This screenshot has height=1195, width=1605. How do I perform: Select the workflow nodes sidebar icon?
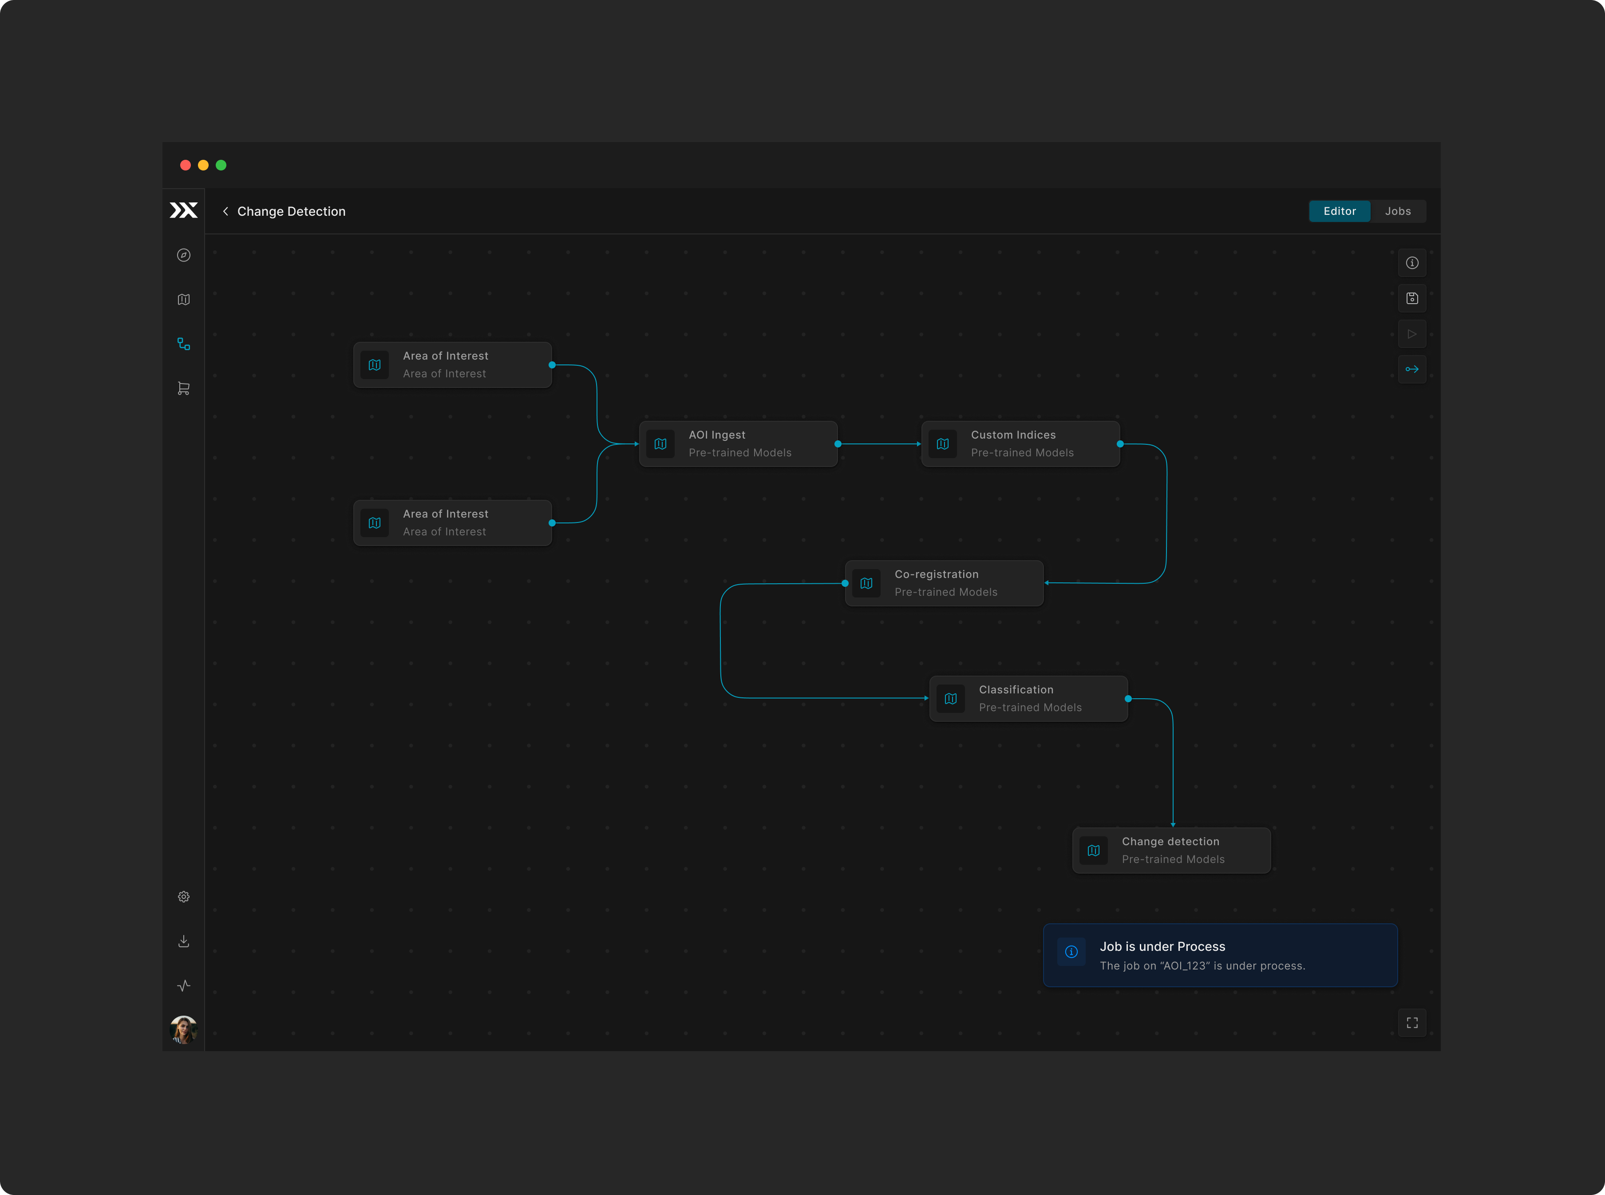pos(184,344)
